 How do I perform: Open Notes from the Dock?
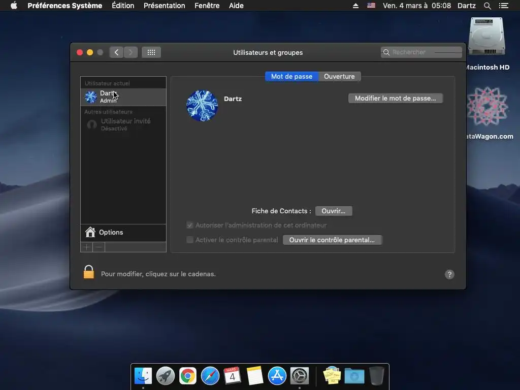point(255,376)
